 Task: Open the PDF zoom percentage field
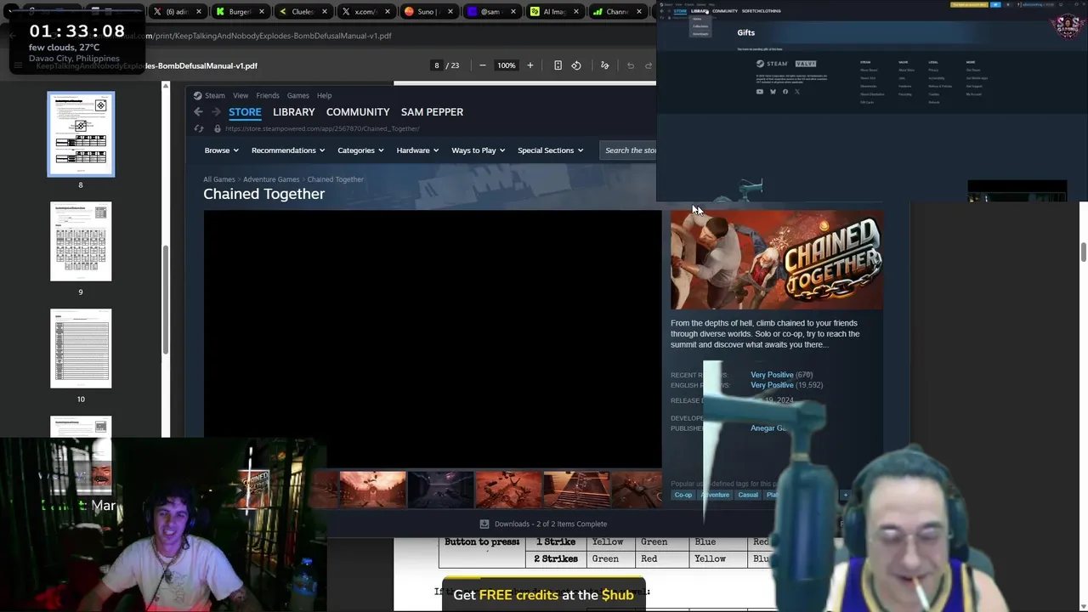(506, 65)
